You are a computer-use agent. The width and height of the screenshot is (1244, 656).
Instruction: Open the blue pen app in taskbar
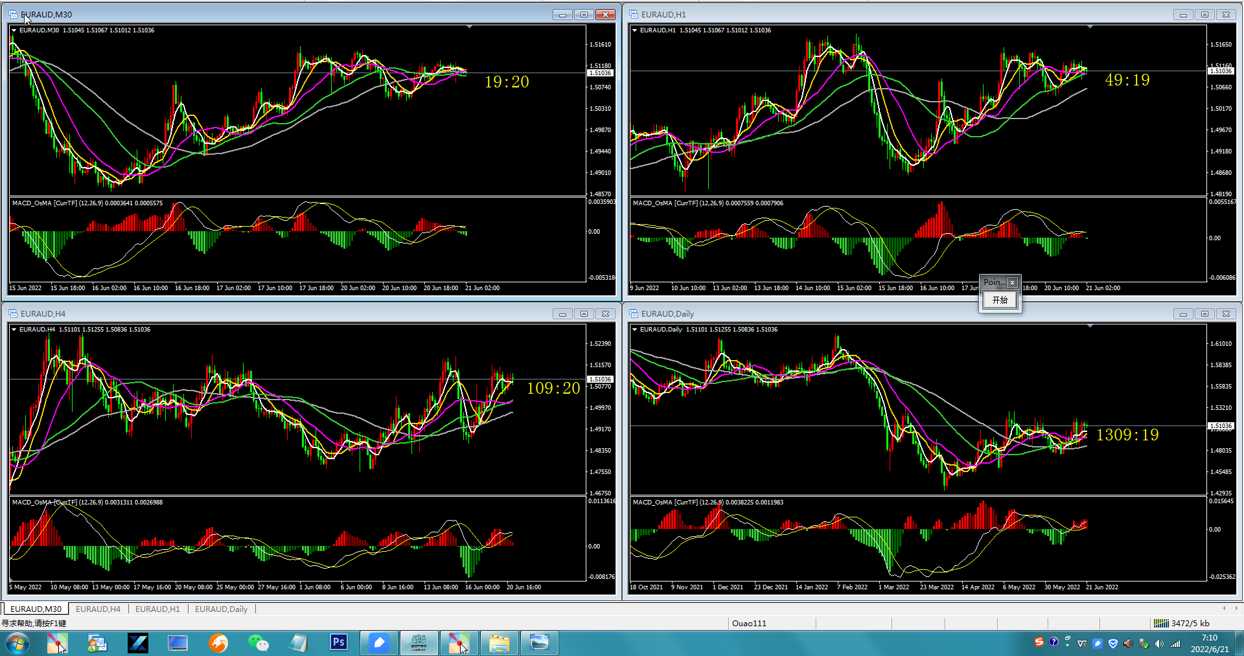pyautogui.click(x=379, y=643)
